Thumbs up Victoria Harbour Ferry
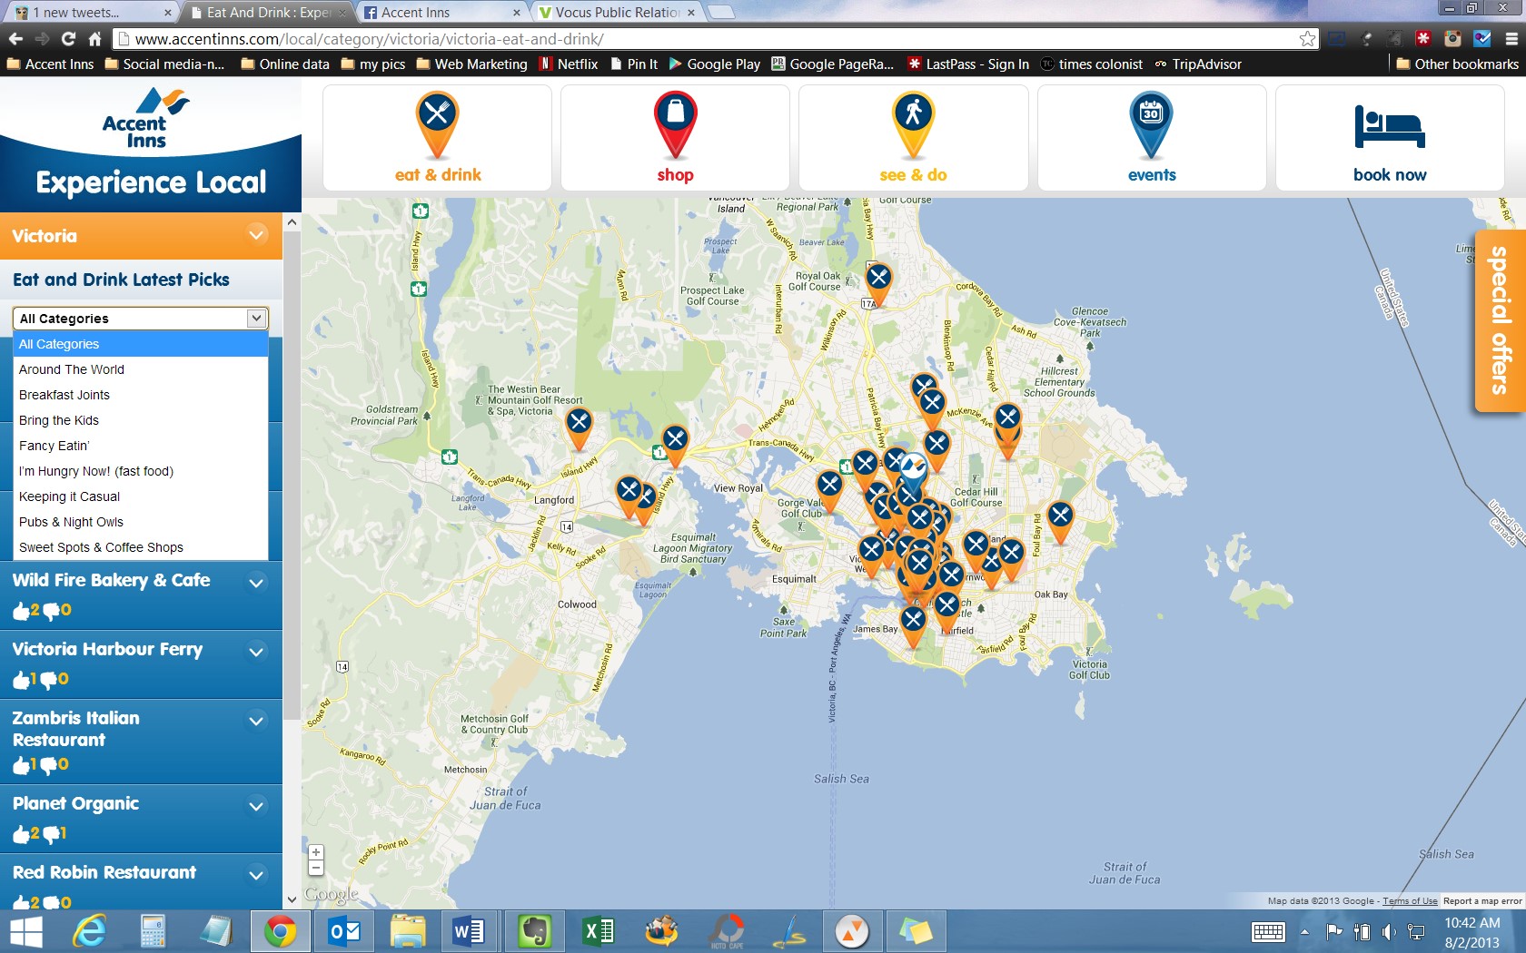Screen dimensions: 1526x953 pos(21,681)
